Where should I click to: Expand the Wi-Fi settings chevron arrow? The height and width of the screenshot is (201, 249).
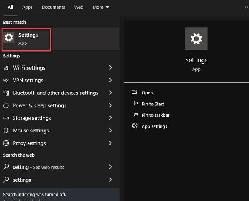tap(111, 68)
